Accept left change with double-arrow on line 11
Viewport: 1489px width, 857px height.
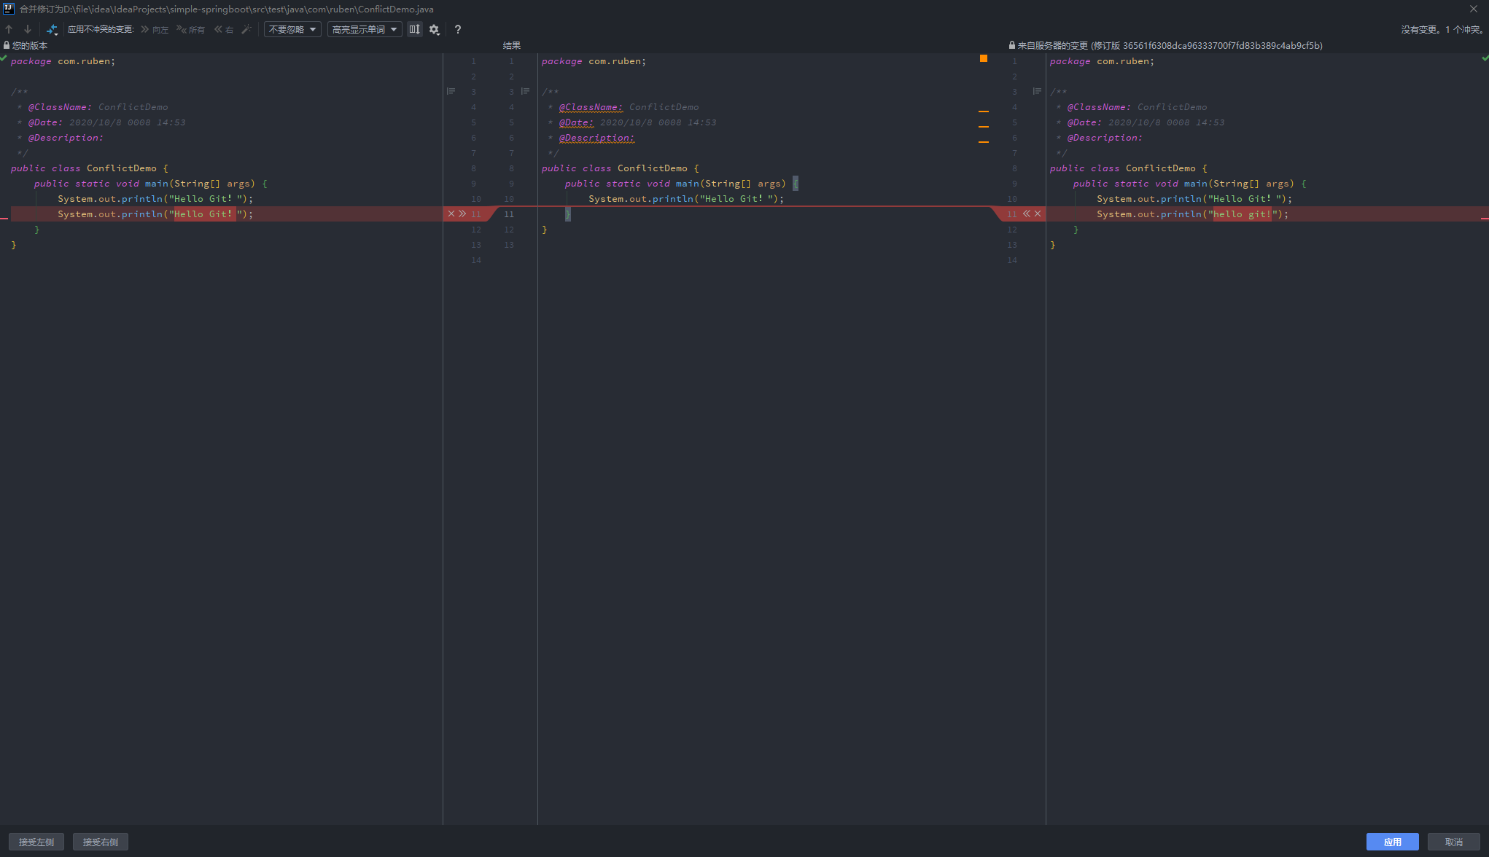coord(462,214)
